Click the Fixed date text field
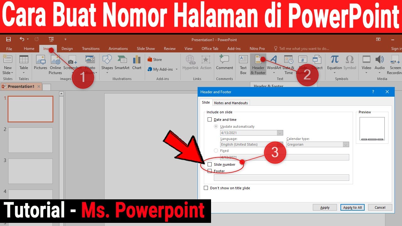The image size is (402, 226). click(x=285, y=157)
